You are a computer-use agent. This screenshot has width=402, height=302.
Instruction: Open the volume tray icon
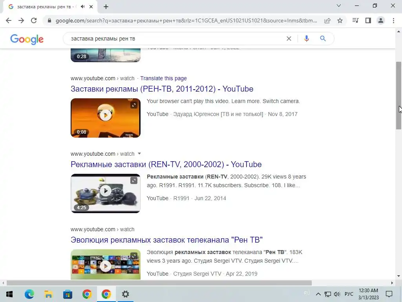(337, 294)
